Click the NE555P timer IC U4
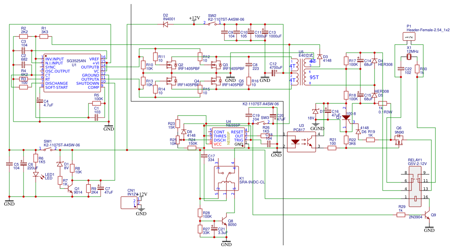The height and width of the screenshot is (251, 454). 228,138
